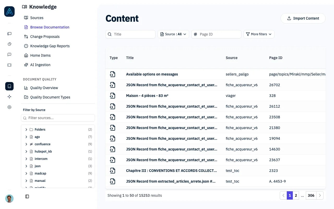The width and height of the screenshot is (334, 209).
Task: Click previous page arrow
Action: pyautogui.click(x=283, y=195)
